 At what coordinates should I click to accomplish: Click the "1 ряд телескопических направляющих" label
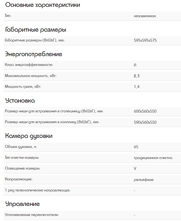38,190
